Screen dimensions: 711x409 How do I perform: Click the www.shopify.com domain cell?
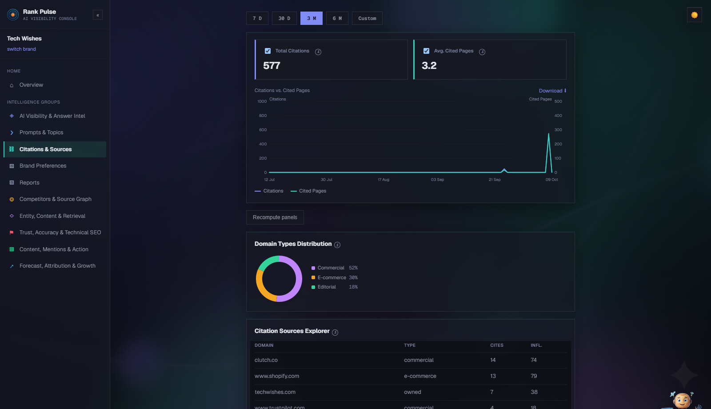(277, 376)
